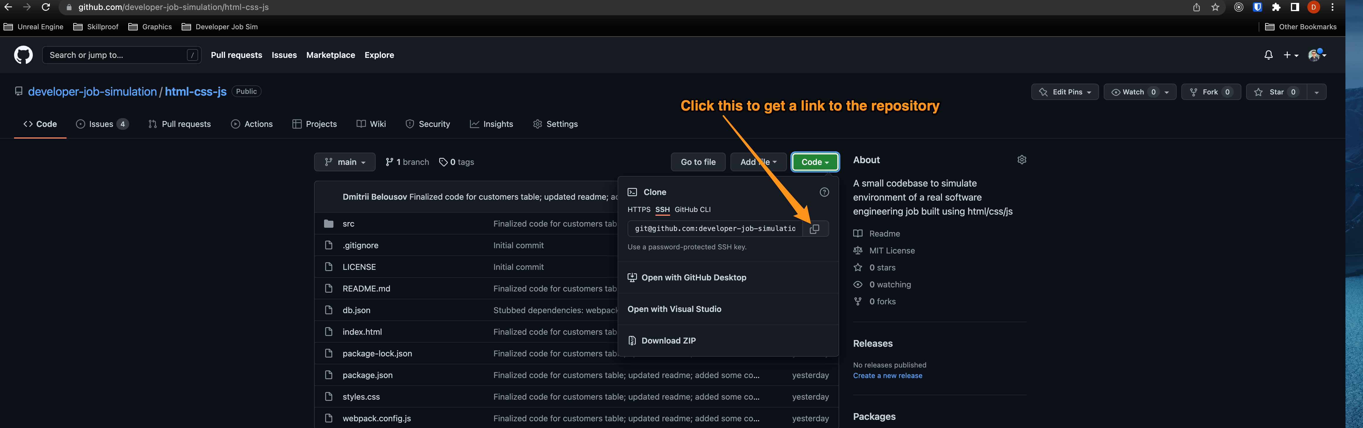Screen dimensions: 1363x428
Task: Focus the Search or jump to field
Action: (116, 55)
